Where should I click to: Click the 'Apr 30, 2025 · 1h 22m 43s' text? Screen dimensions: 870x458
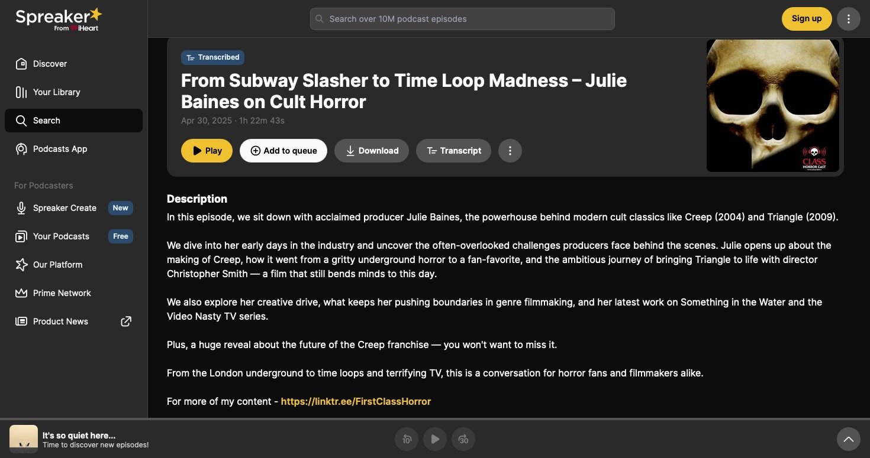point(233,121)
